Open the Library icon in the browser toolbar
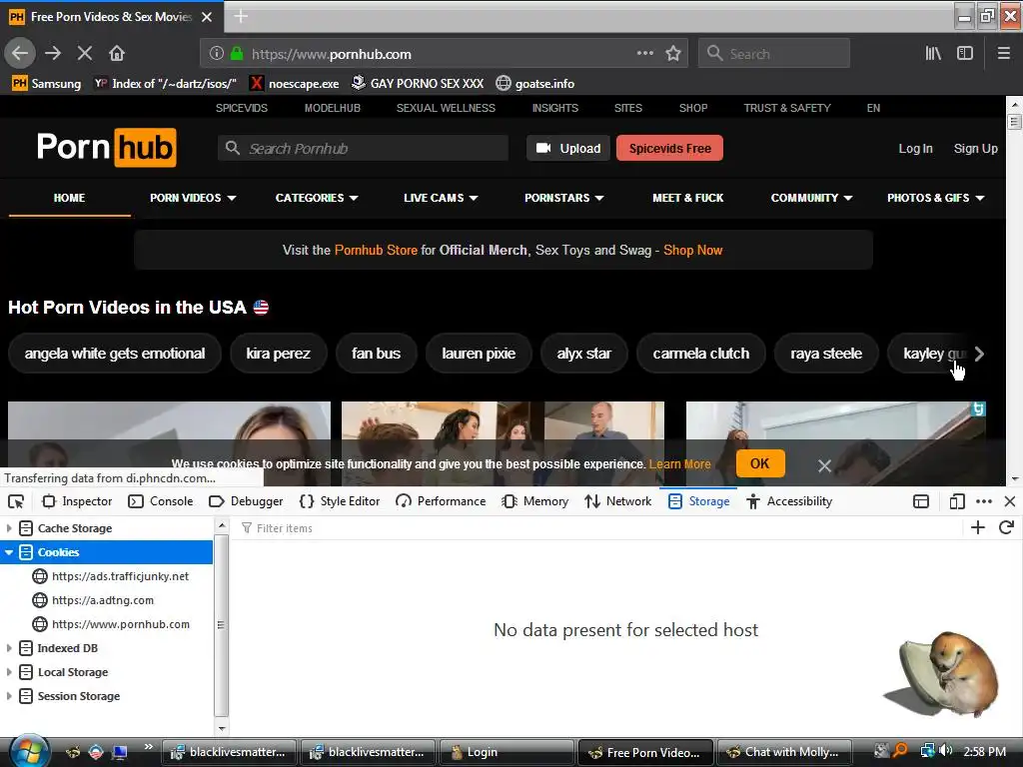This screenshot has height=767, width=1023. [933, 54]
